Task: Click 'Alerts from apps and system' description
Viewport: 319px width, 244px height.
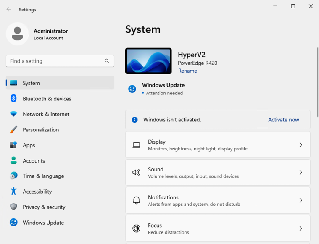Action: click(194, 205)
